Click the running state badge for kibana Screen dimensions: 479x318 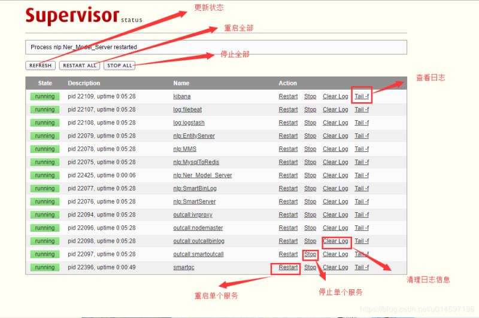coord(45,96)
